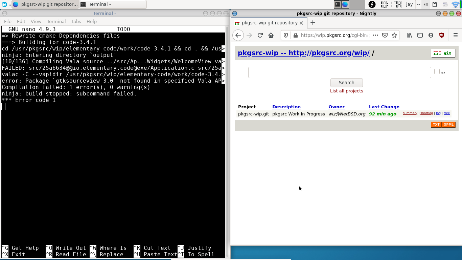Click the git logo on the page
Image resolution: width=462 pixels, height=260 pixels.
pos(443,53)
